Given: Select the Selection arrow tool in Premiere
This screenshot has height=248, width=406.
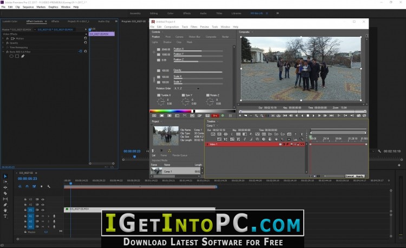Looking at the screenshot, I should coord(5,176).
